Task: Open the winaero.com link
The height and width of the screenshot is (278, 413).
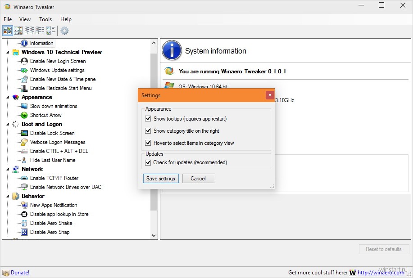Action: (x=381, y=273)
